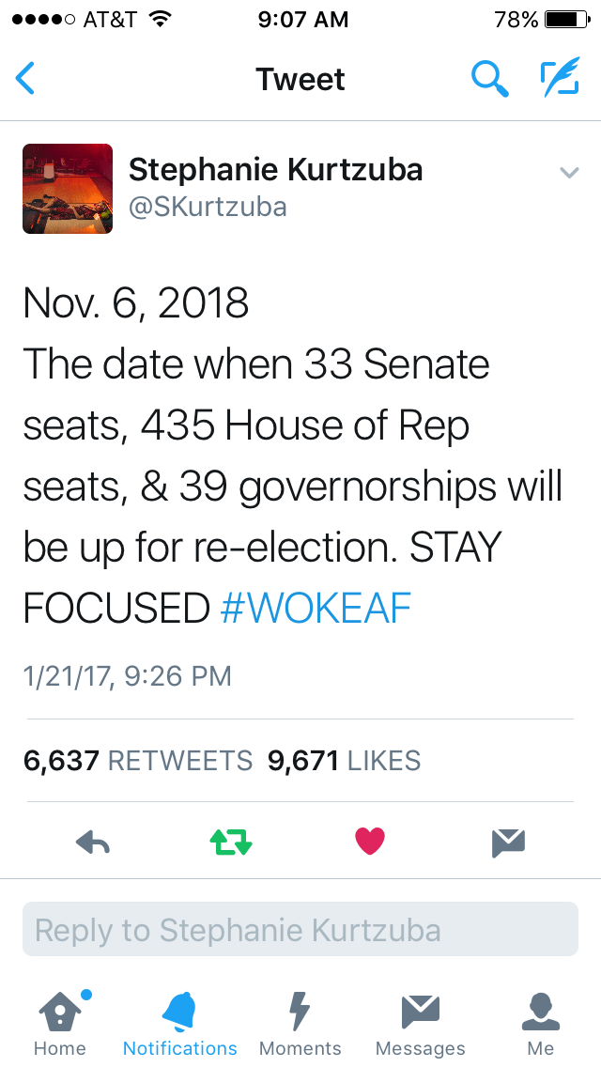Open Stephanie Kurtzuba's profile picture
Screen dimensions: 601x1067
68,189
